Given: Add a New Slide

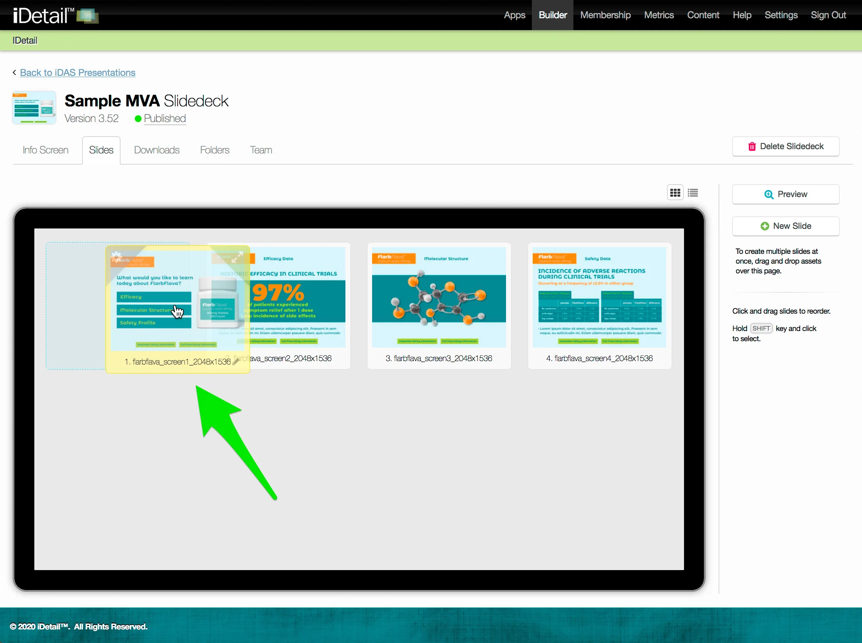Looking at the screenshot, I should (x=785, y=226).
